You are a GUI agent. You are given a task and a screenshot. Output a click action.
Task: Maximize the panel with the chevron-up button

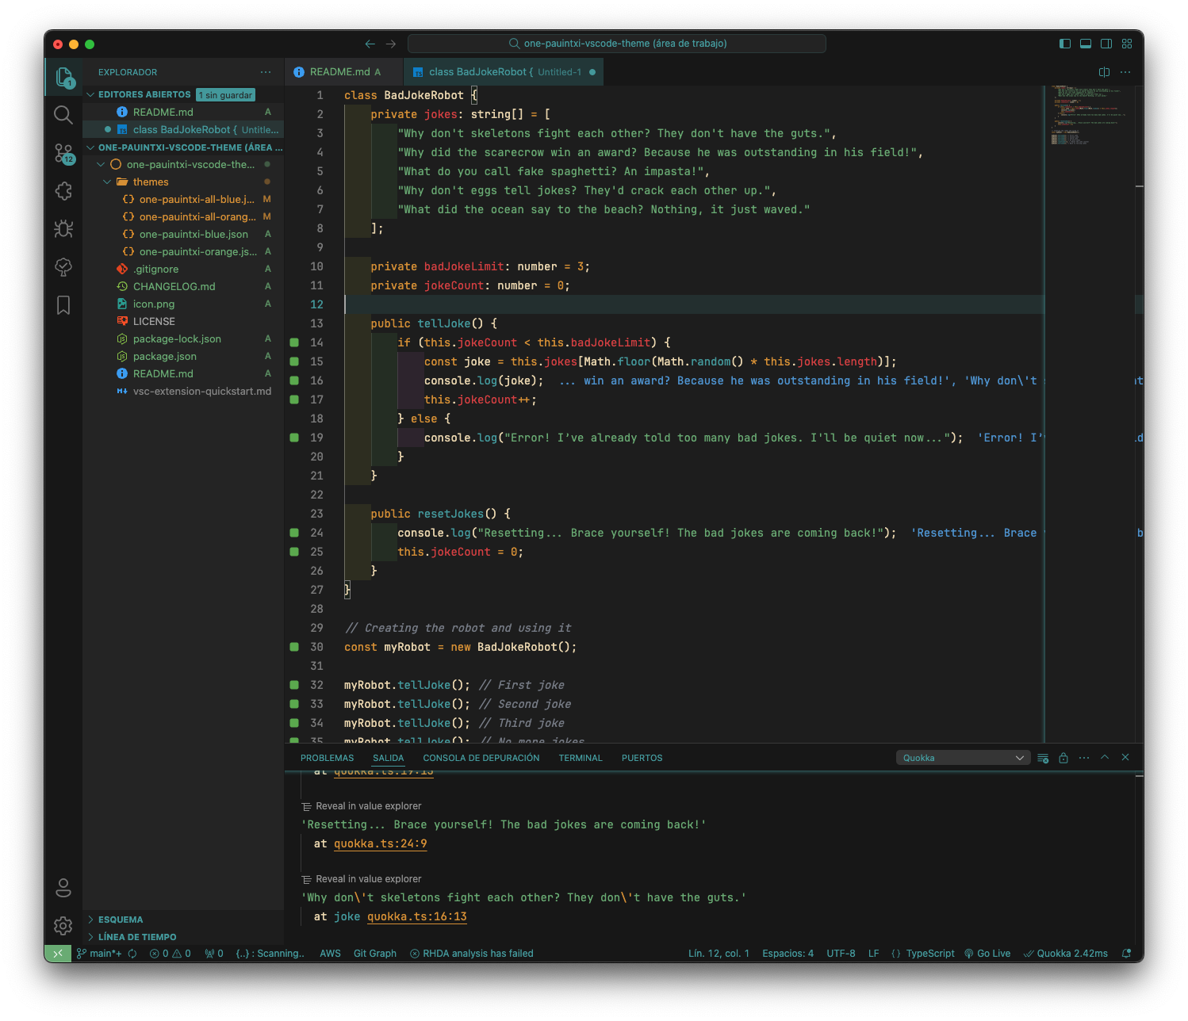tap(1105, 758)
